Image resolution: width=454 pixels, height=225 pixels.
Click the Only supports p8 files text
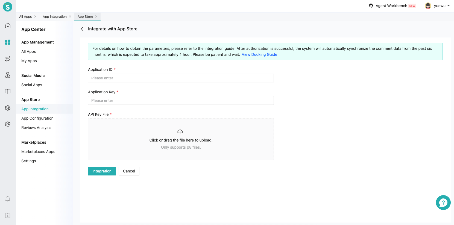click(x=181, y=147)
